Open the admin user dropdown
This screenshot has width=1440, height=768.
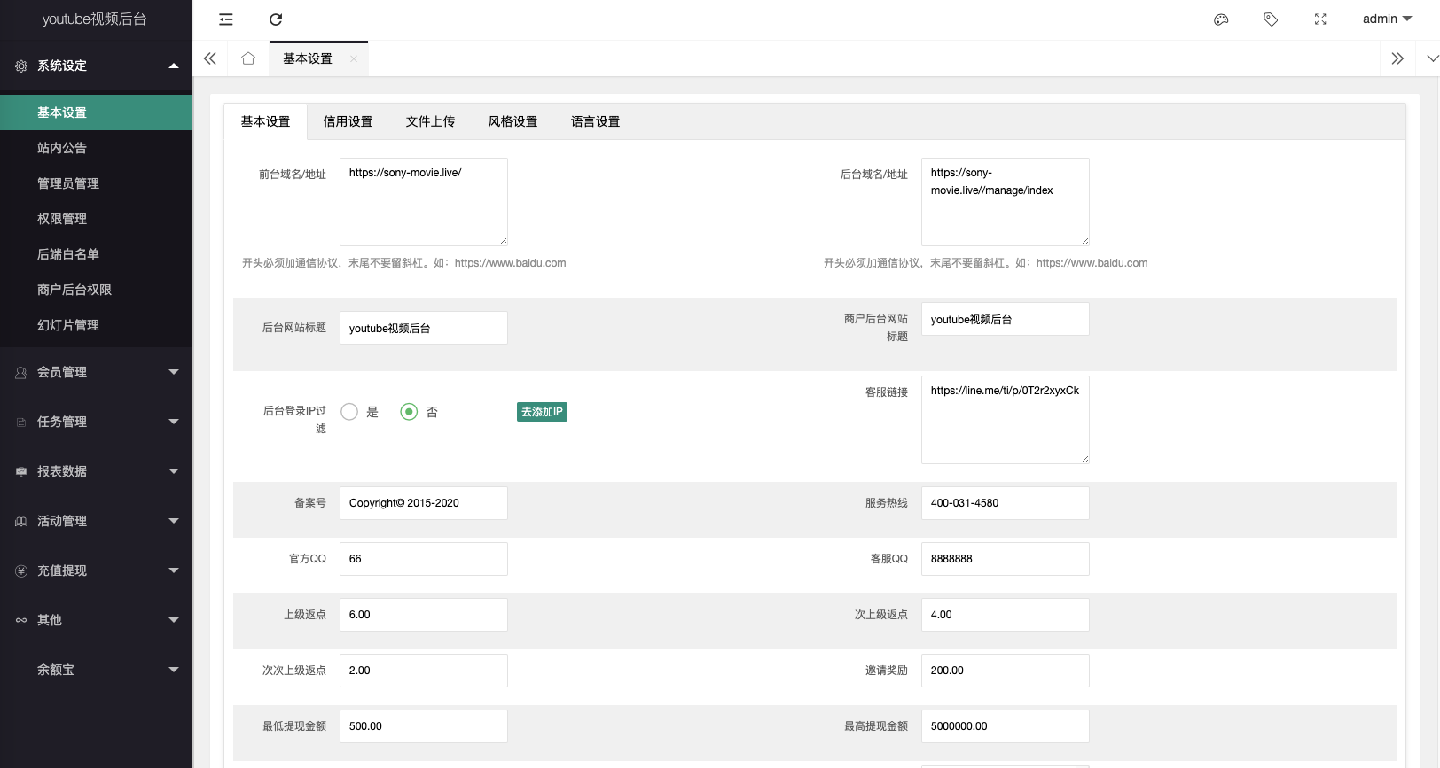point(1386,19)
